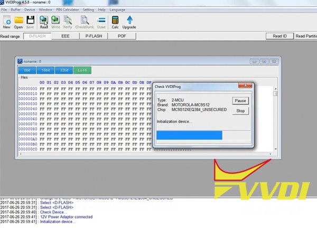Select the P-FLASH read range tab
The width and height of the screenshot is (317, 228).
tap(93, 36)
